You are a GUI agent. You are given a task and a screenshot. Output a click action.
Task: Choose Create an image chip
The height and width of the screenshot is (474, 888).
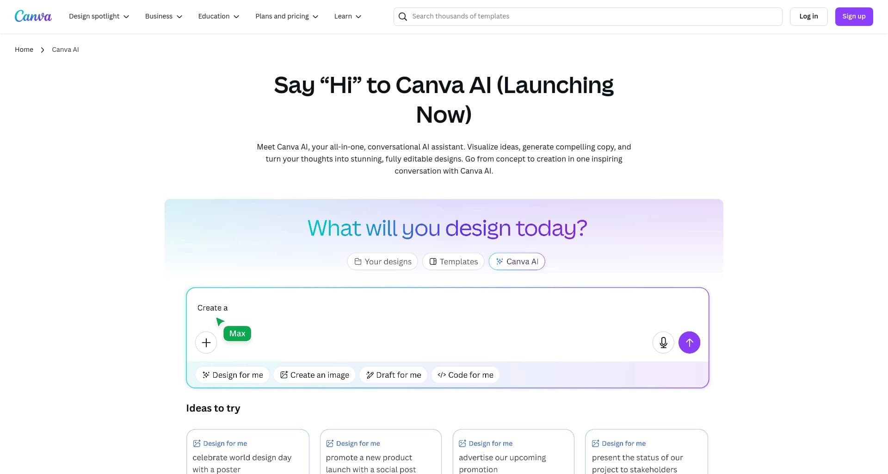point(314,375)
